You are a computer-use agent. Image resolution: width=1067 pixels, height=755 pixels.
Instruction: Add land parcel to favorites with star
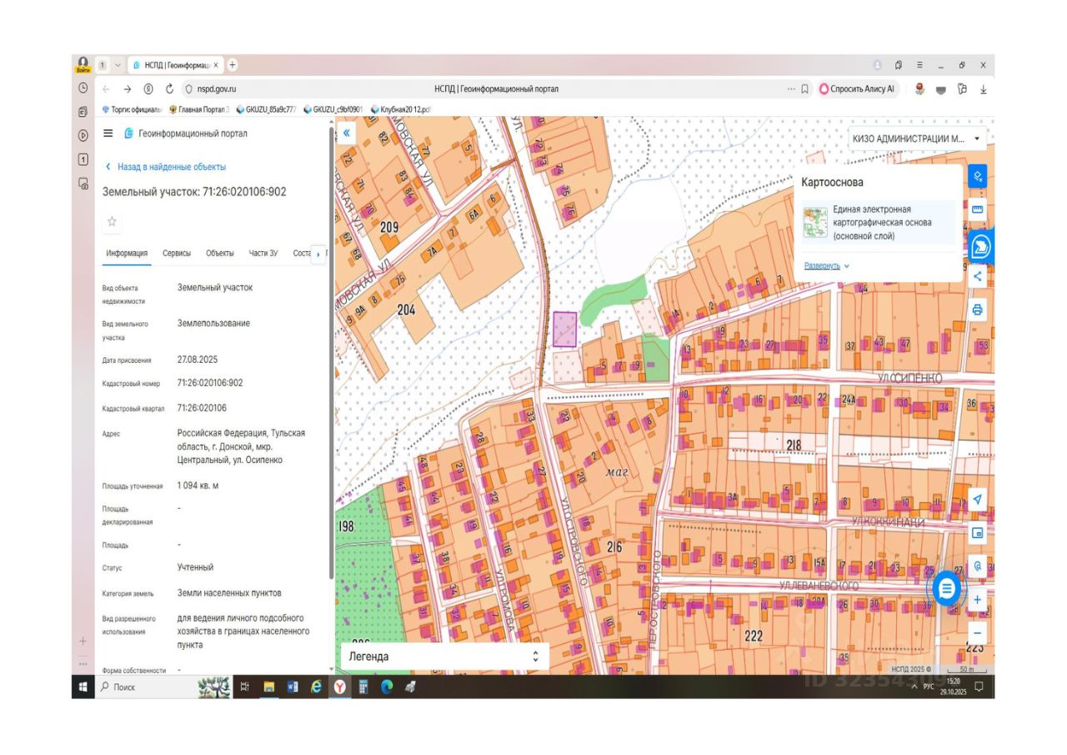pyautogui.click(x=112, y=222)
